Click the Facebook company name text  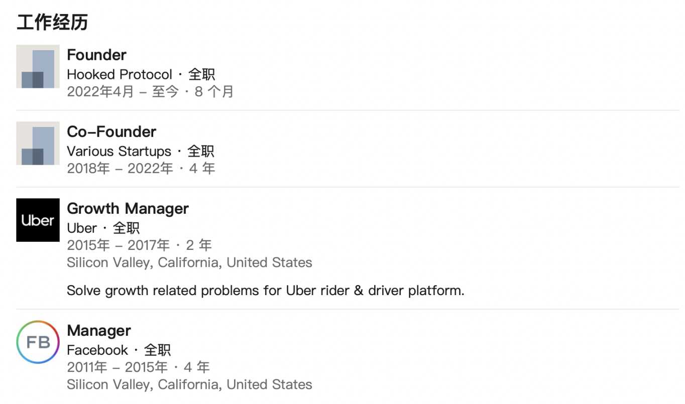point(97,350)
